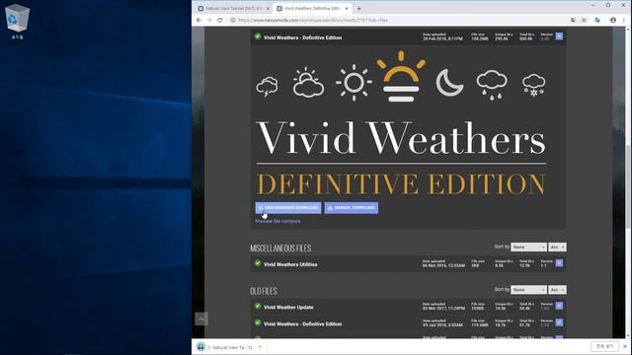Viewport: 632px width, 355px height.
Task: Bookmark this page with star icon
Action: click(584, 20)
